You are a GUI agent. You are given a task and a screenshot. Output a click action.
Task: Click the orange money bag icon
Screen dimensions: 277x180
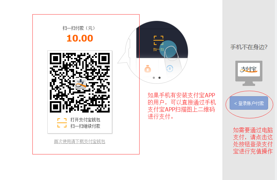tap(148, 69)
